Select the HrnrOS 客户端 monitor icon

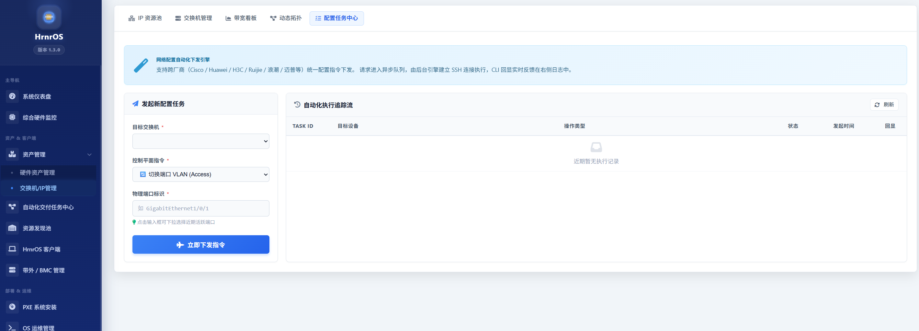(x=12, y=249)
